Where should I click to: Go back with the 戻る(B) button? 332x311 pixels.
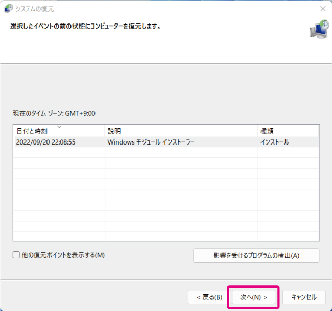(209, 297)
